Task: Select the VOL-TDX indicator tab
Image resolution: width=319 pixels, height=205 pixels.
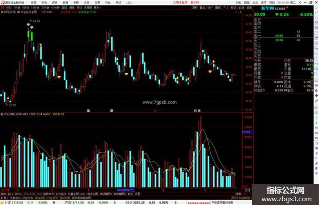Action: point(30,194)
